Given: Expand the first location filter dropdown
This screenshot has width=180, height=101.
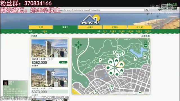Looking at the screenshot, I should click(105, 31).
